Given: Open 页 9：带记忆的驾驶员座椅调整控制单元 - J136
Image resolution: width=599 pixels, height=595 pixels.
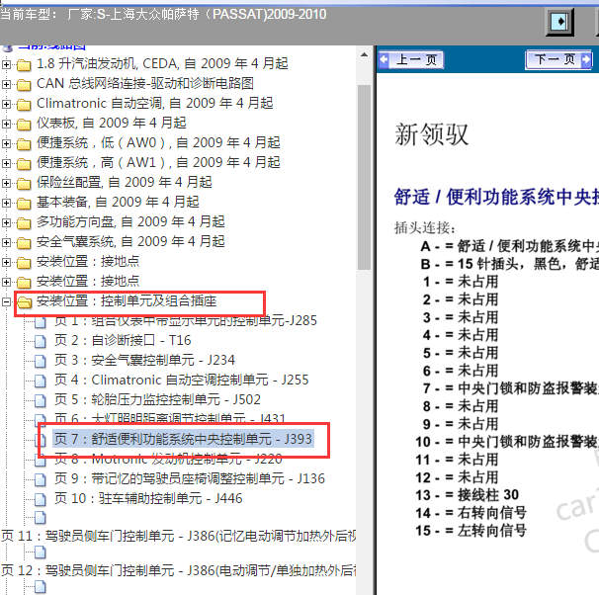Looking at the screenshot, I should 190,479.
